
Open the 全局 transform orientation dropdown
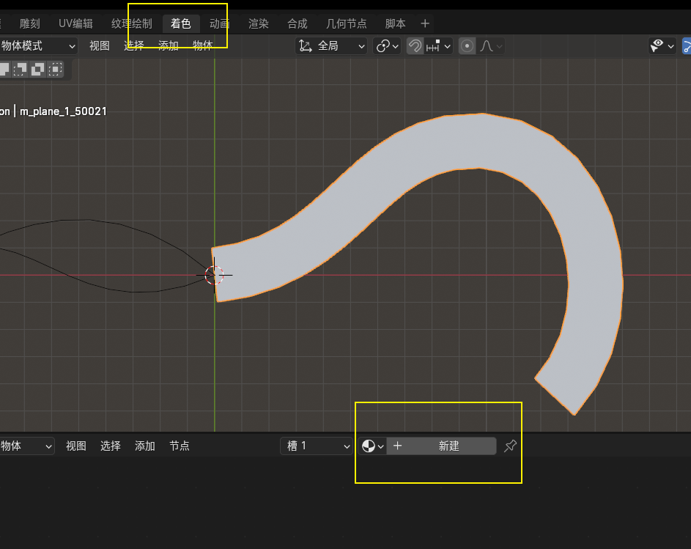click(331, 46)
